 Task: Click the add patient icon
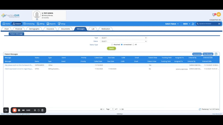(193, 24)
